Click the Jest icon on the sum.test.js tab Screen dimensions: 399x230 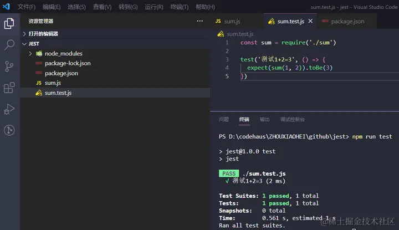point(272,22)
